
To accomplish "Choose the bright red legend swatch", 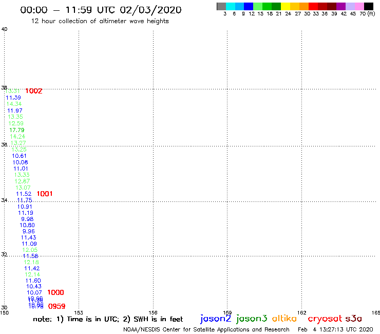I will [x=313, y=6].
